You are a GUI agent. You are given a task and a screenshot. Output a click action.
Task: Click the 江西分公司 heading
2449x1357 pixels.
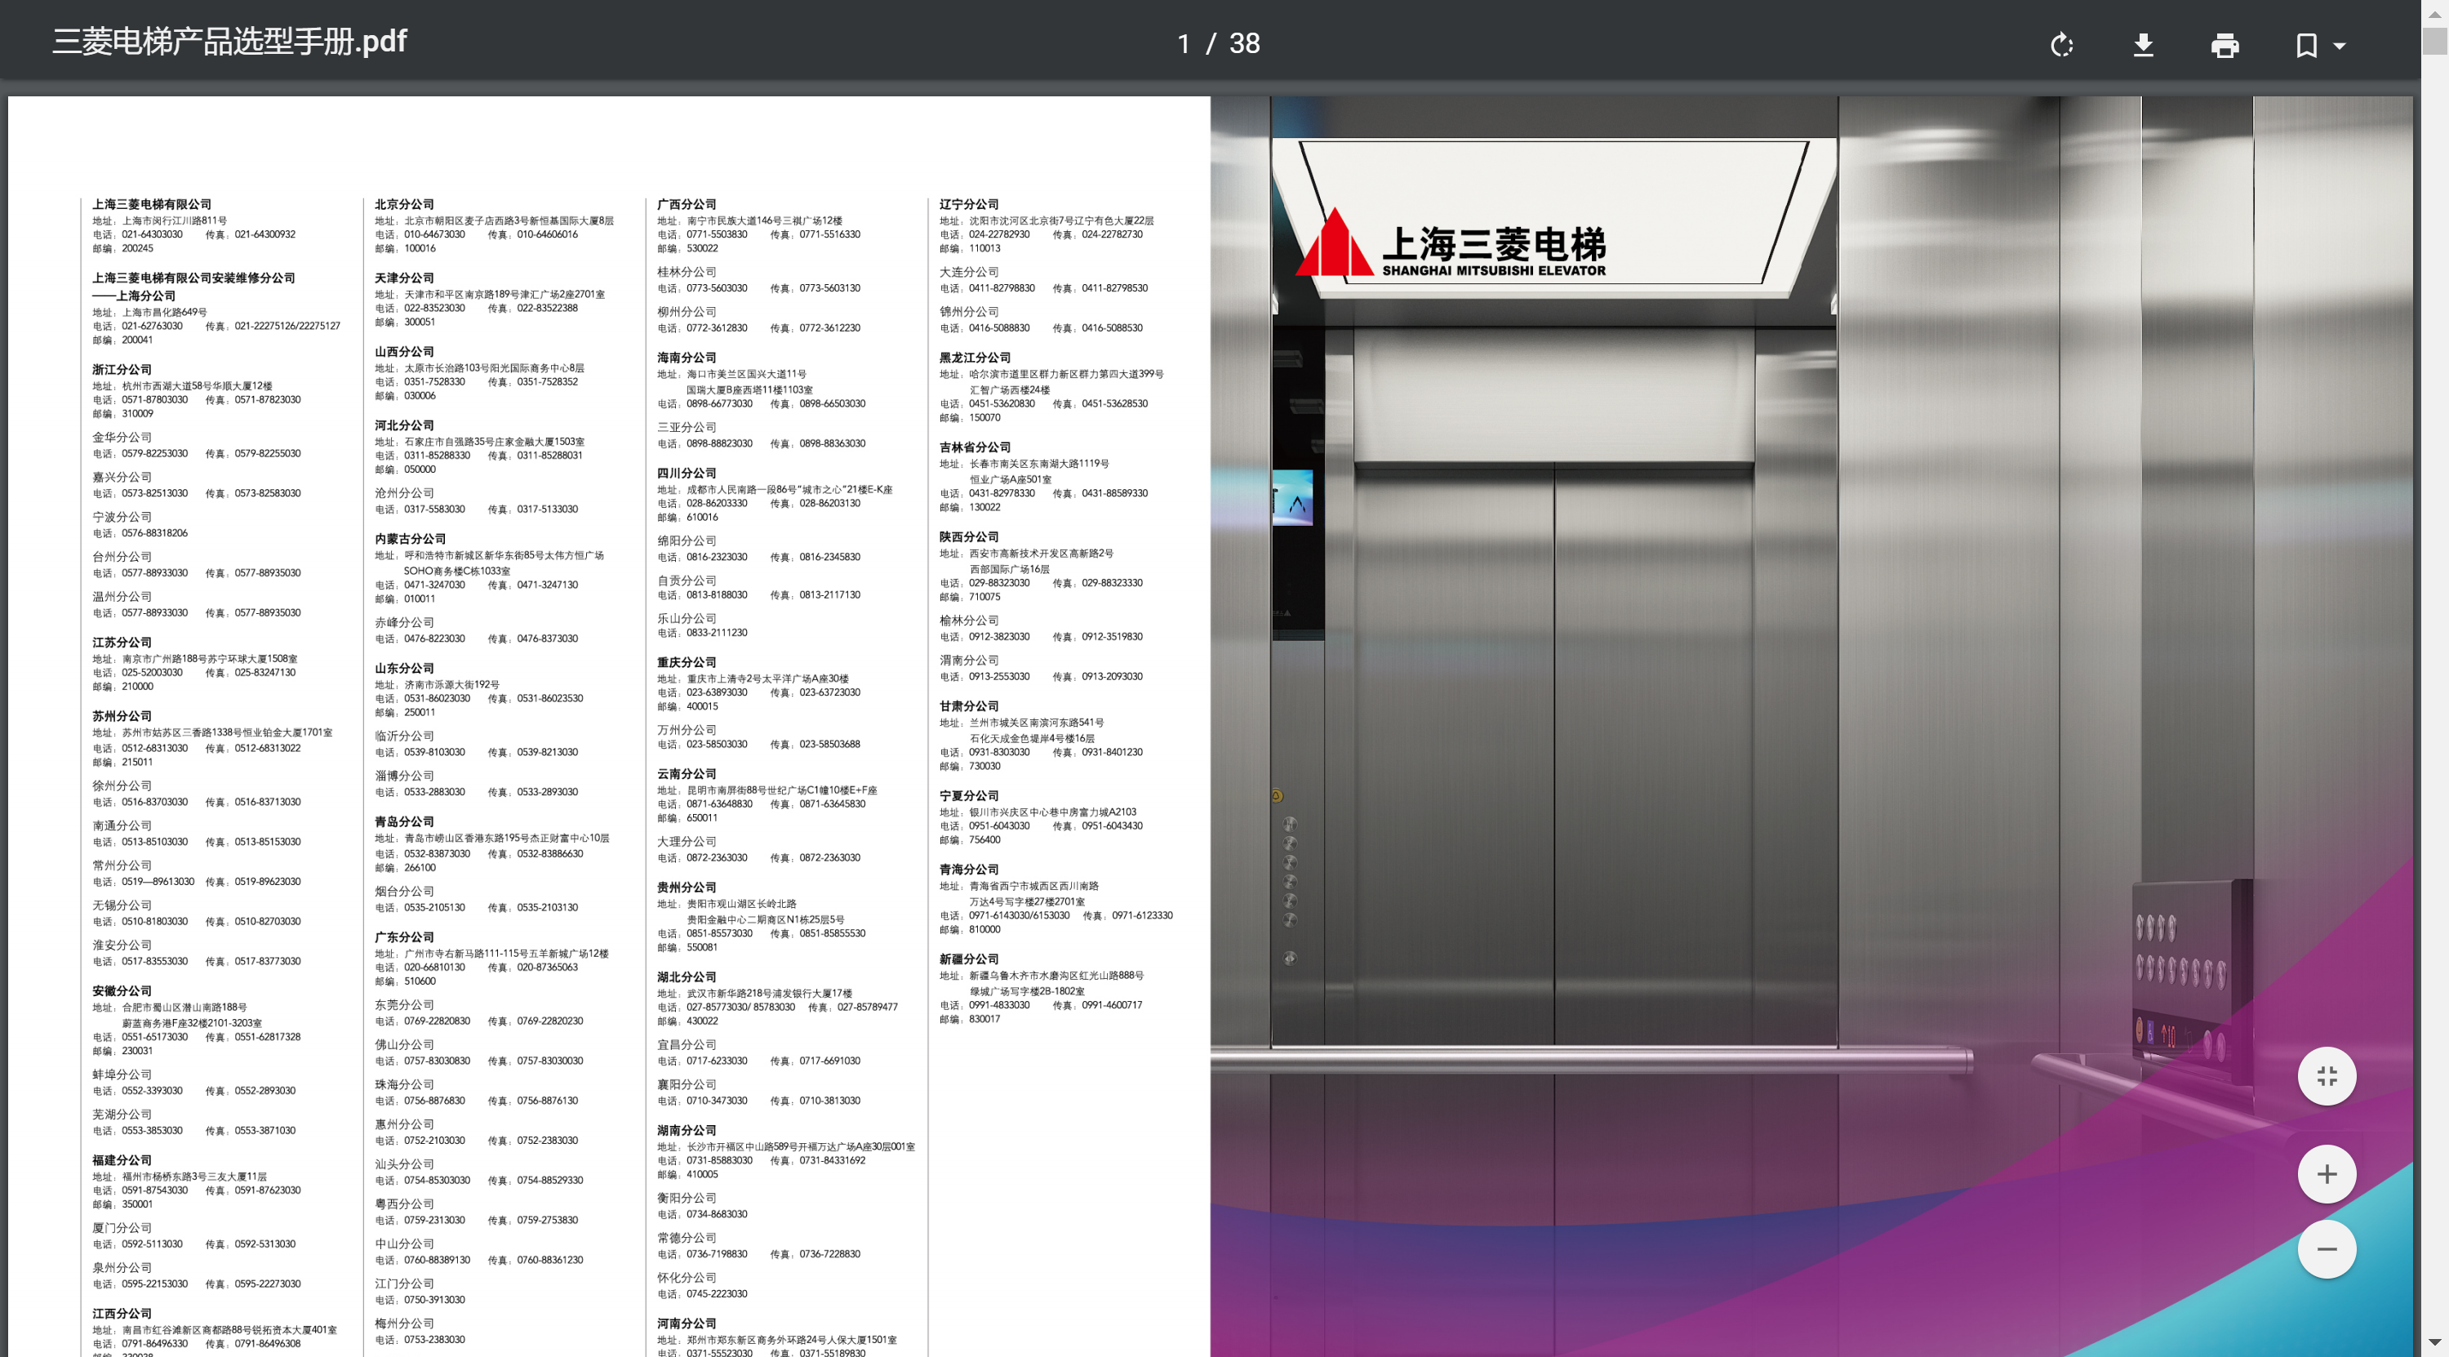(122, 1315)
